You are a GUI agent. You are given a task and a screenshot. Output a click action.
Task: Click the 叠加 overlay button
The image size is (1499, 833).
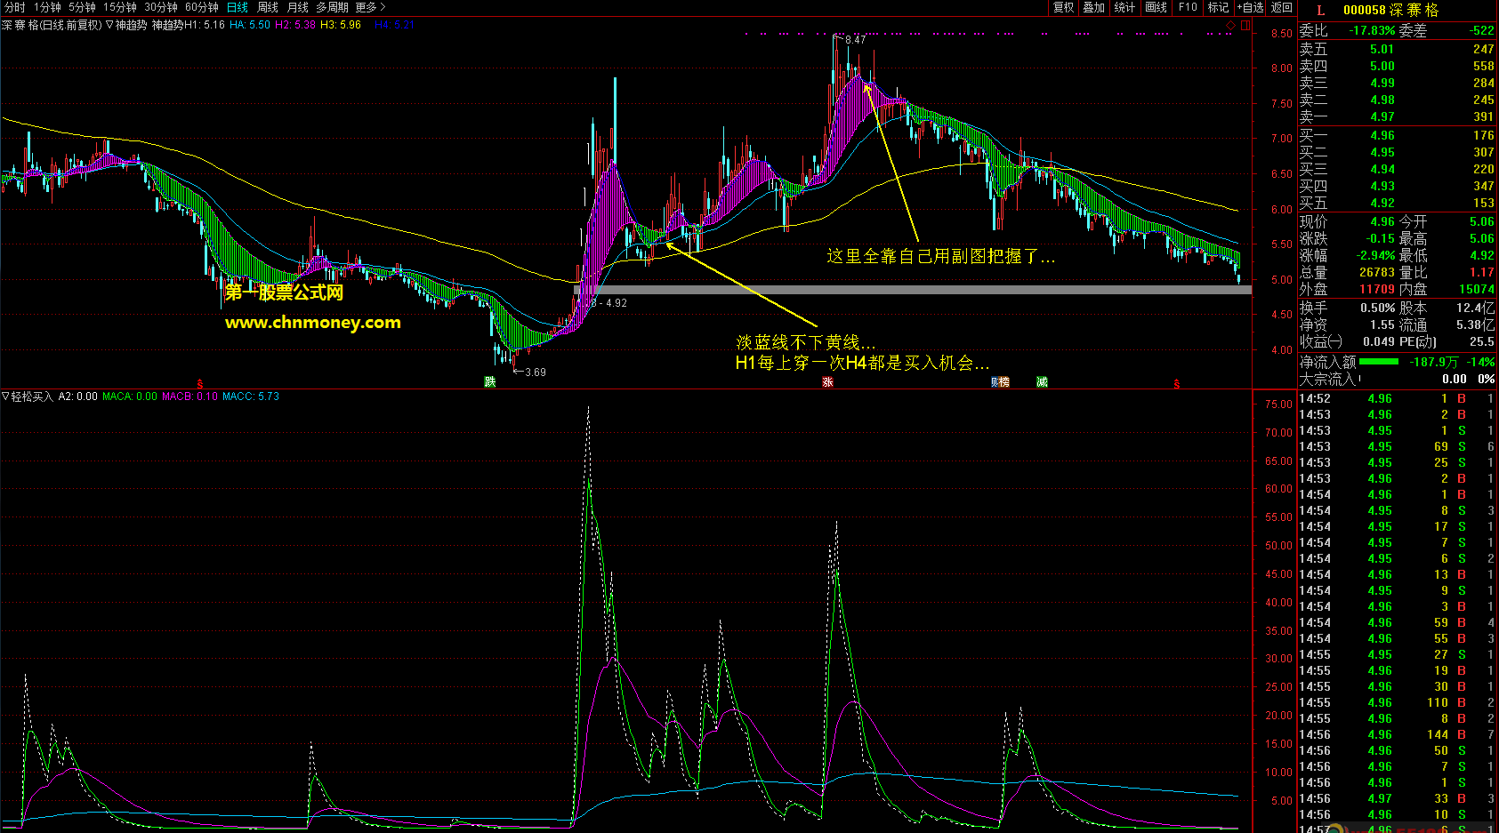point(1093,7)
